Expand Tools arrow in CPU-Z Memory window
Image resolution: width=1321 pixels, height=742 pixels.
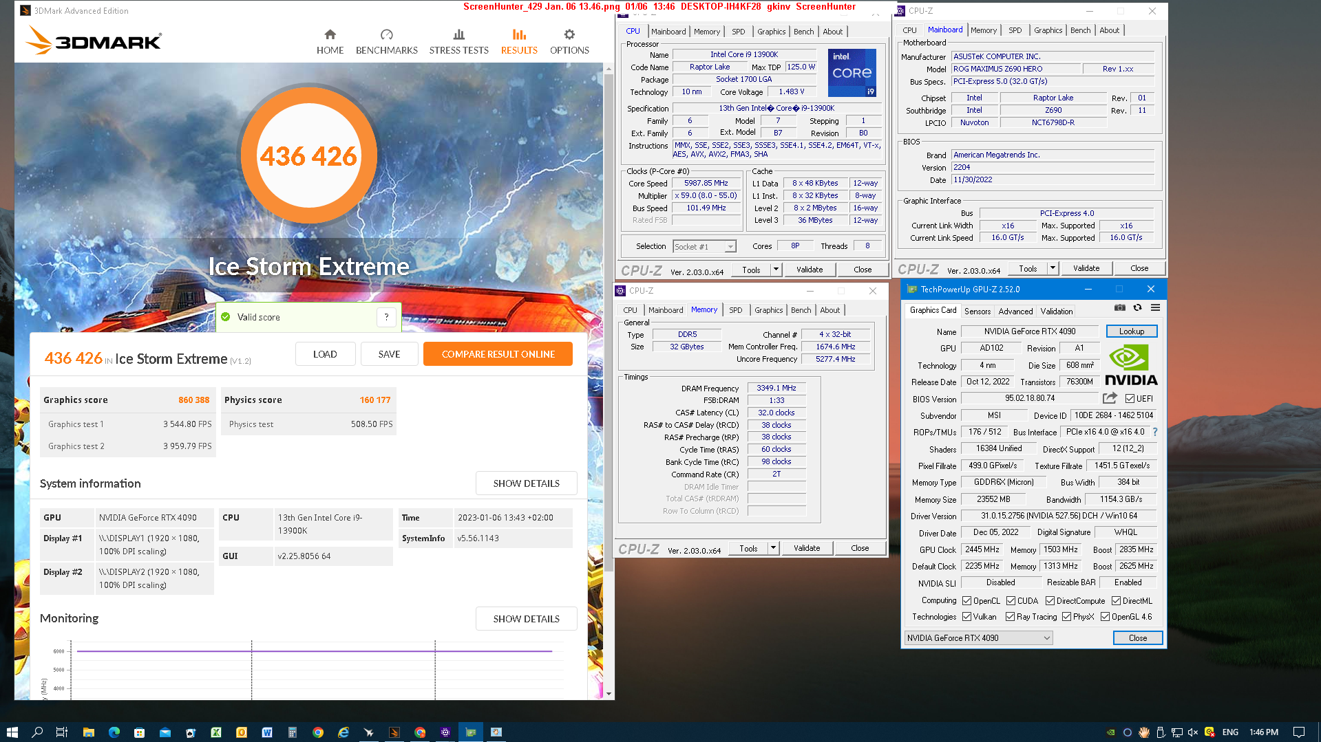pos(773,548)
